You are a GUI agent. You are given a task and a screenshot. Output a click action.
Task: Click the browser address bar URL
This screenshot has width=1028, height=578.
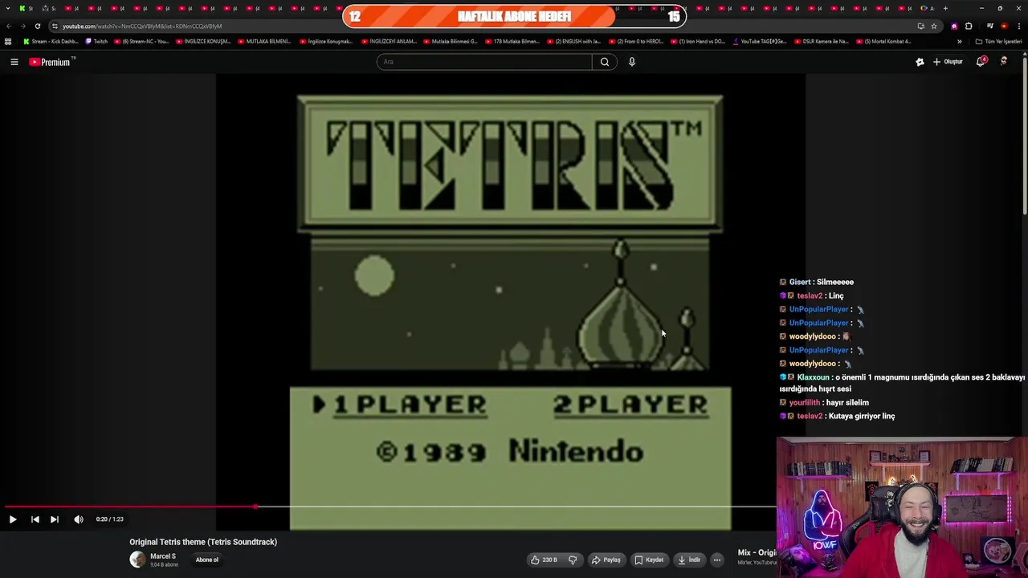pyautogui.click(x=142, y=26)
